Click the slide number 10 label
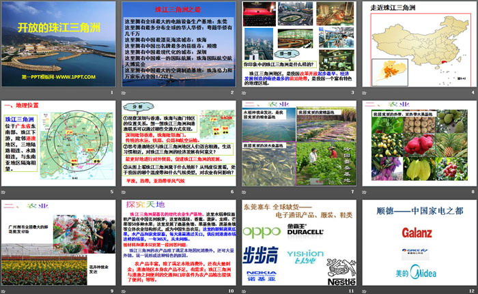 231,291
